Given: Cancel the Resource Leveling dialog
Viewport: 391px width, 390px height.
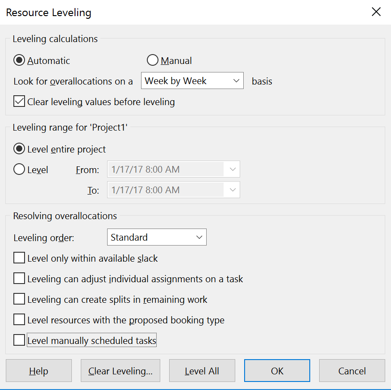Looking at the screenshot, I should pos(352,371).
